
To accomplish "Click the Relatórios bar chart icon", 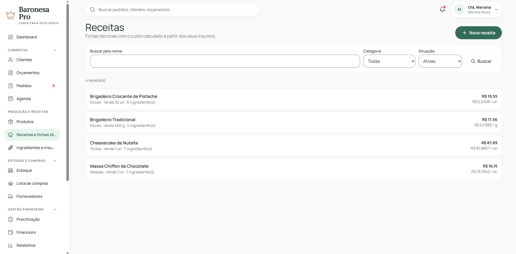I will coord(11,245).
